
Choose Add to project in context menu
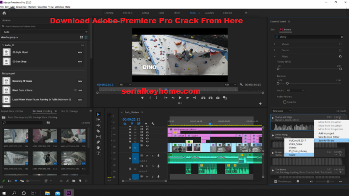click(326, 133)
